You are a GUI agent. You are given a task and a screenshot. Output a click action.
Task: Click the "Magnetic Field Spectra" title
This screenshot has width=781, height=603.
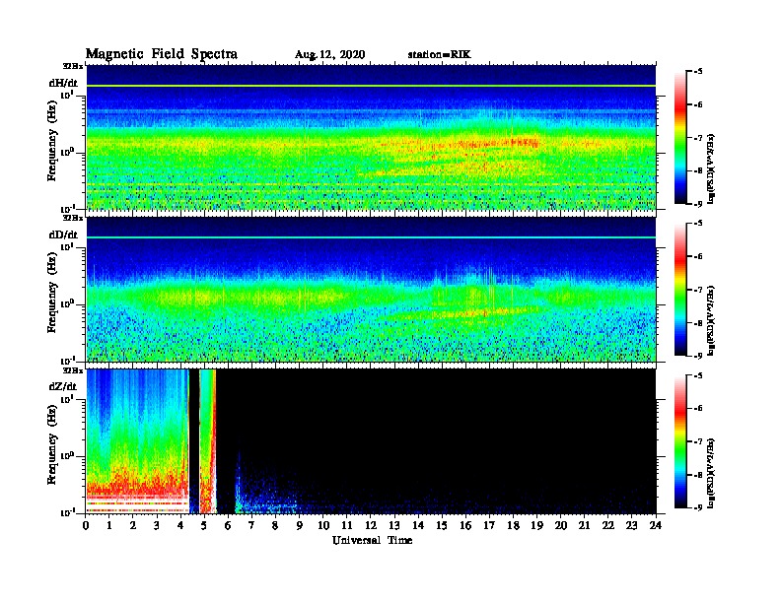point(162,54)
